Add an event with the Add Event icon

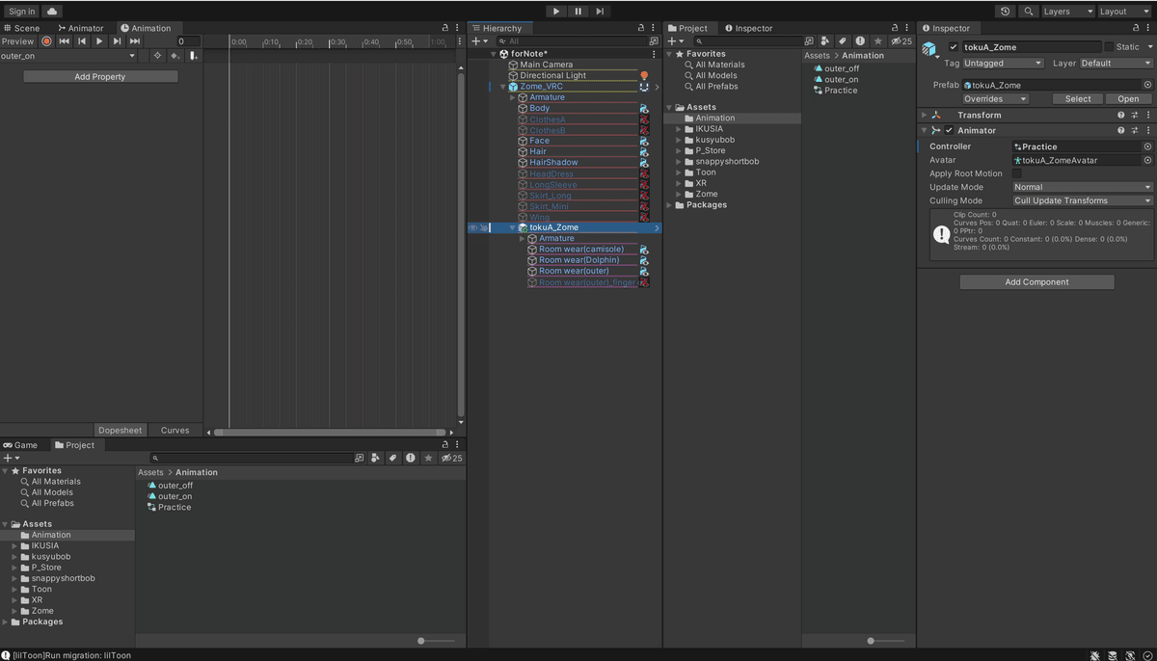[x=193, y=56]
